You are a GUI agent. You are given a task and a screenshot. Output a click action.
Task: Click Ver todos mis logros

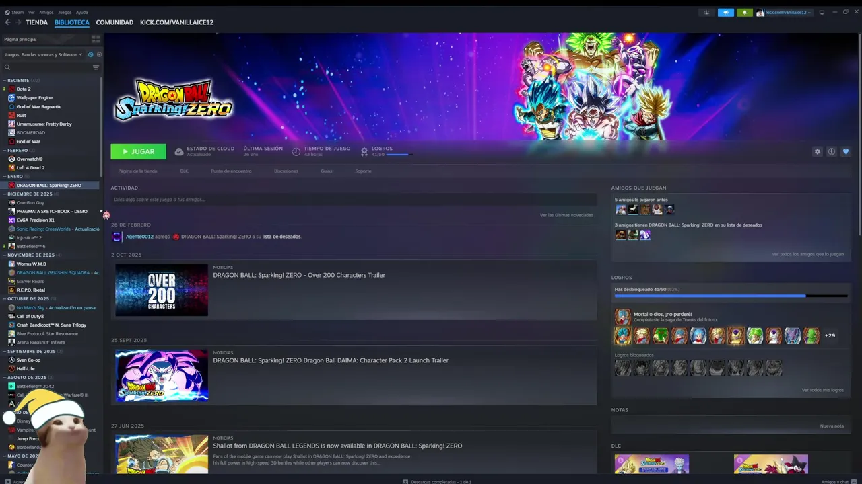822,390
